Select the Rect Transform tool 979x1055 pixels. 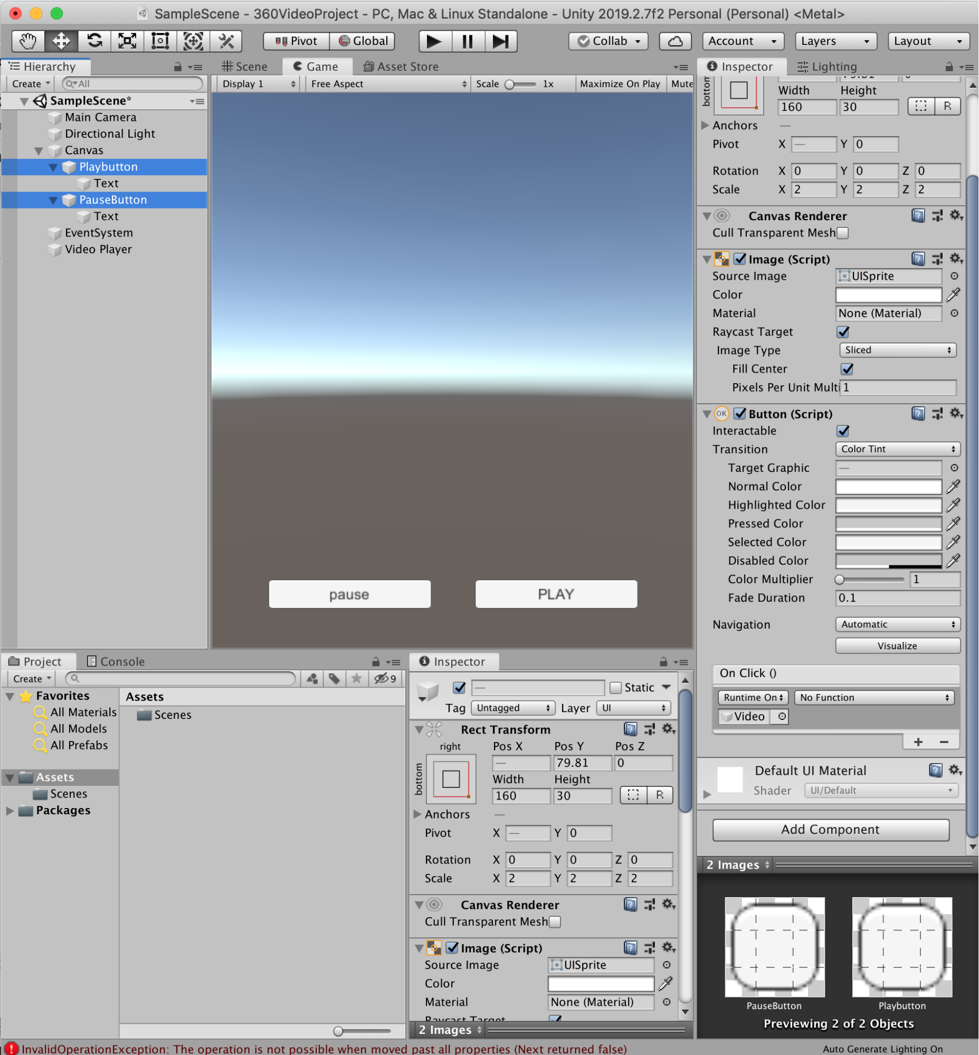(160, 41)
